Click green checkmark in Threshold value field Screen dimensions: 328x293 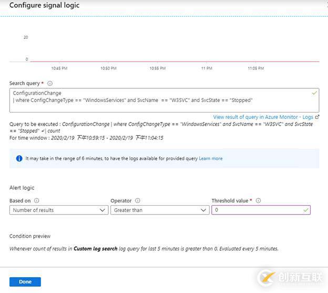[x=306, y=210]
